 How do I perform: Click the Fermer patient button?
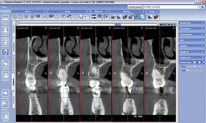tap(135, 7)
